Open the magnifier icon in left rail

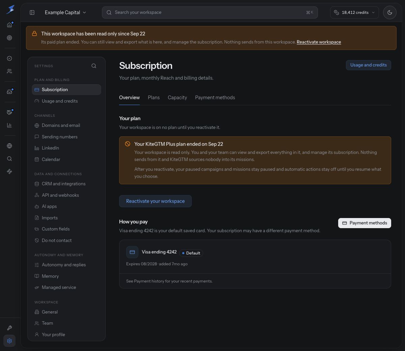(x=9, y=159)
